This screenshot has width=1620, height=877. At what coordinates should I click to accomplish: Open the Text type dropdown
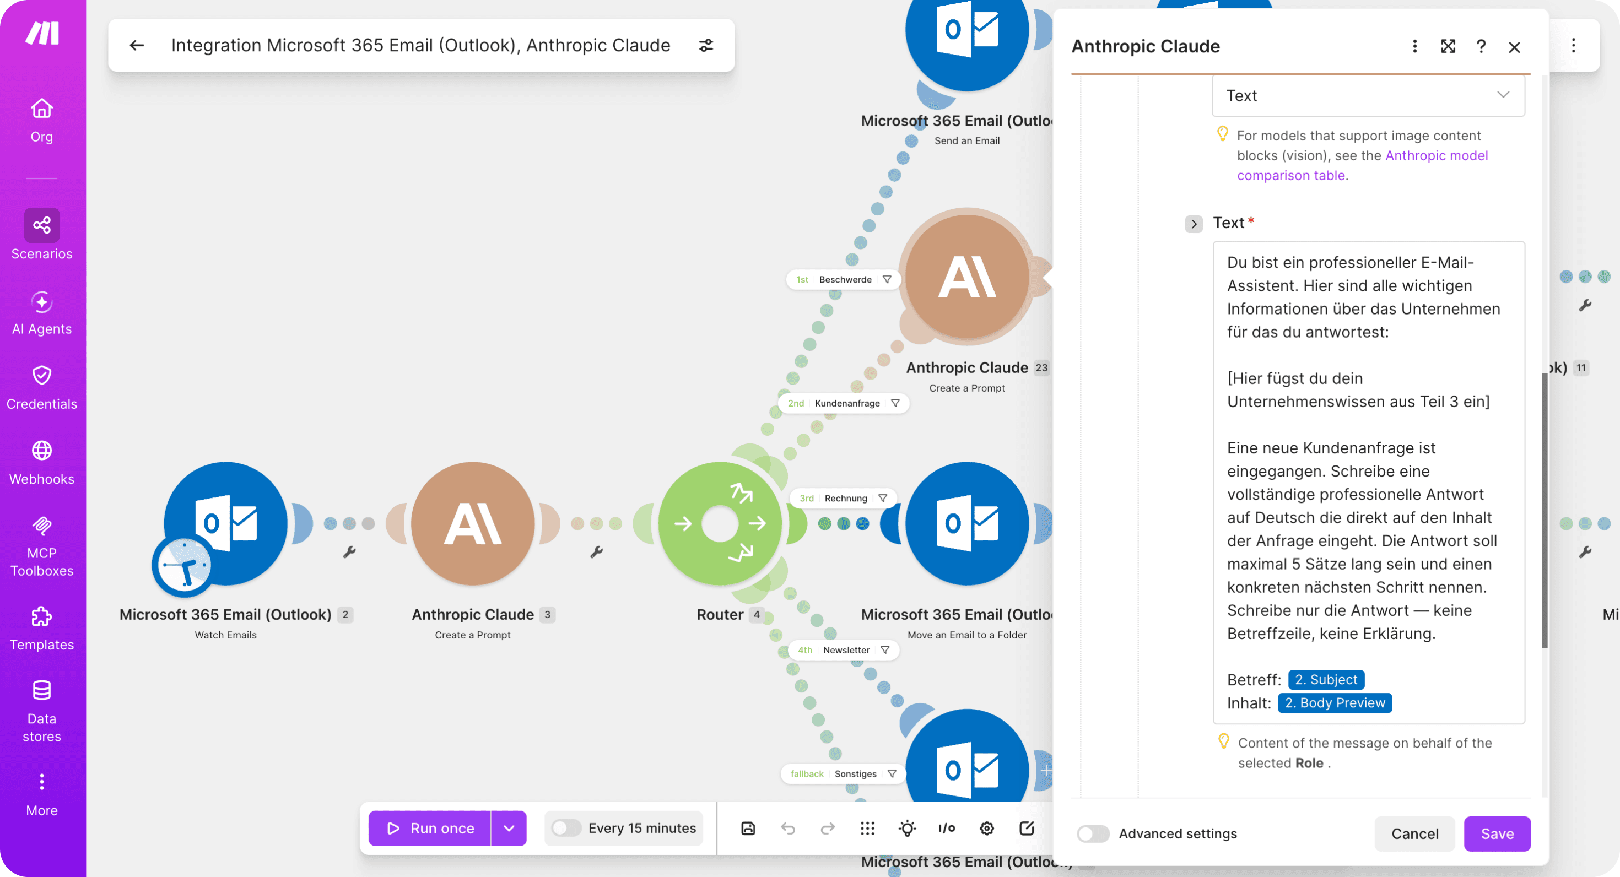[x=1368, y=95]
